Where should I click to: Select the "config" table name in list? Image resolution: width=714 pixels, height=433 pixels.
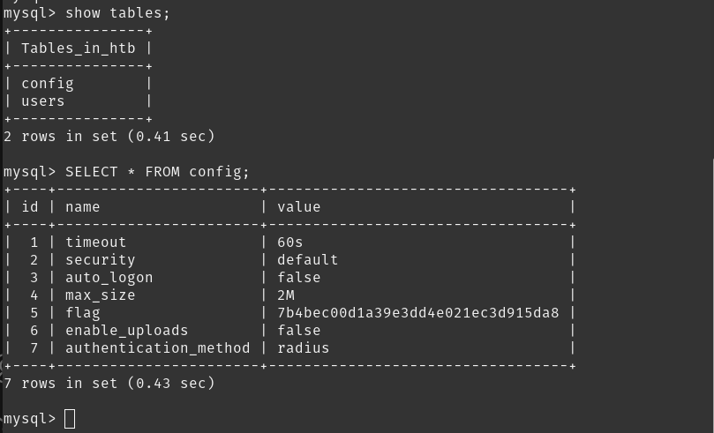[48, 84]
